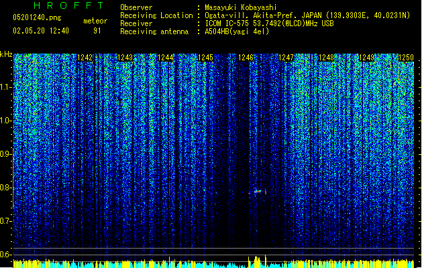Viewport: 422px width, 268px height.
Task: Click the 1250 time marker
Action: [x=406, y=58]
